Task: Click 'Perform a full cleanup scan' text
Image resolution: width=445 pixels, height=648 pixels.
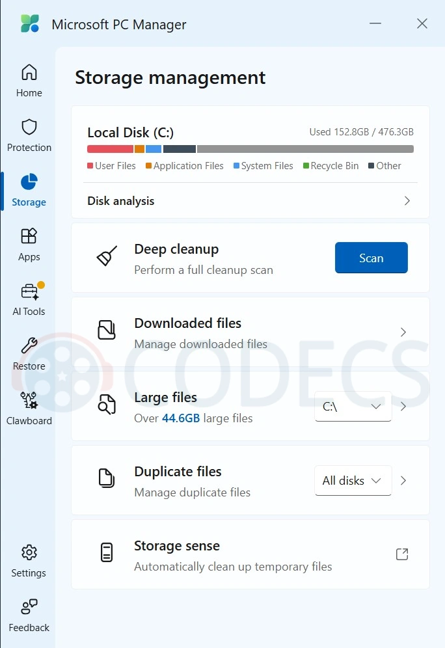Action: click(x=204, y=270)
